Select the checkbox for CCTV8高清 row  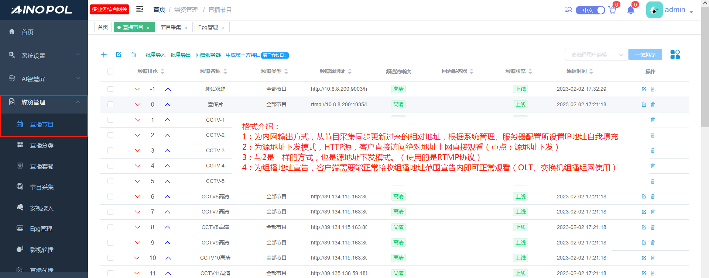110,227
